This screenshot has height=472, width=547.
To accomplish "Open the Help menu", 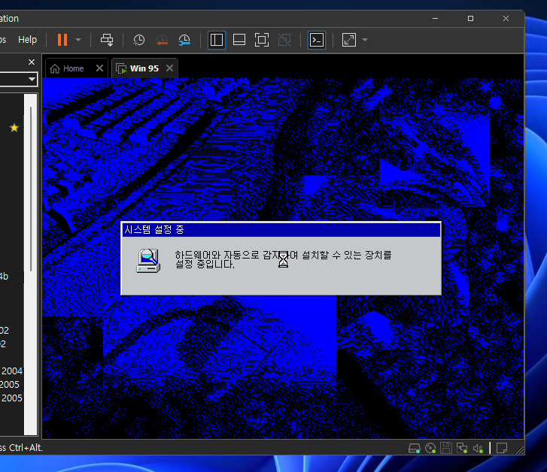I will (28, 39).
